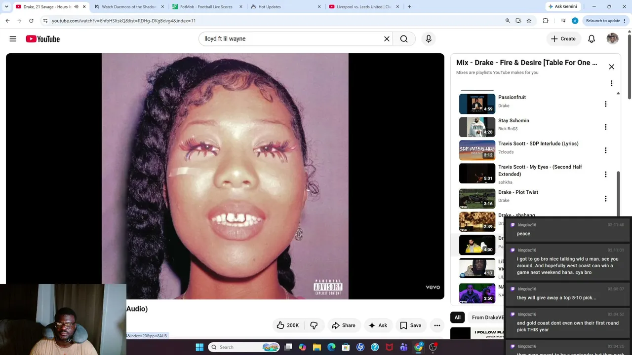Open Chrome media controls
The image size is (632, 355).
coord(563,21)
